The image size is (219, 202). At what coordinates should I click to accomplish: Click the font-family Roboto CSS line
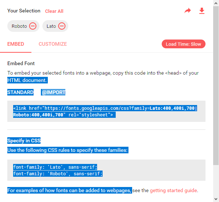click(58, 173)
